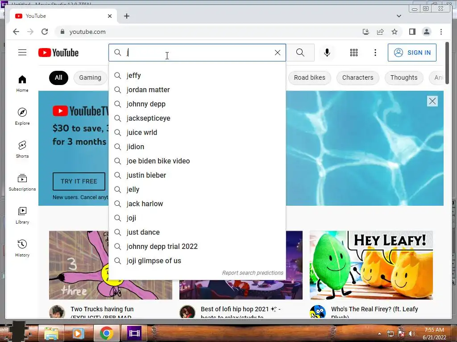Choose suggestion 'joji'
Image resolution: width=457 pixels, height=342 pixels.
coord(197,218)
